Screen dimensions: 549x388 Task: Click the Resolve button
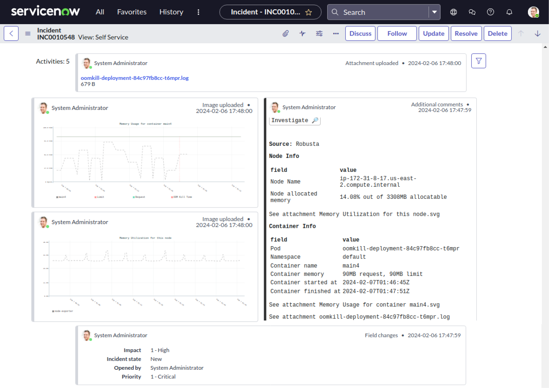tap(466, 33)
